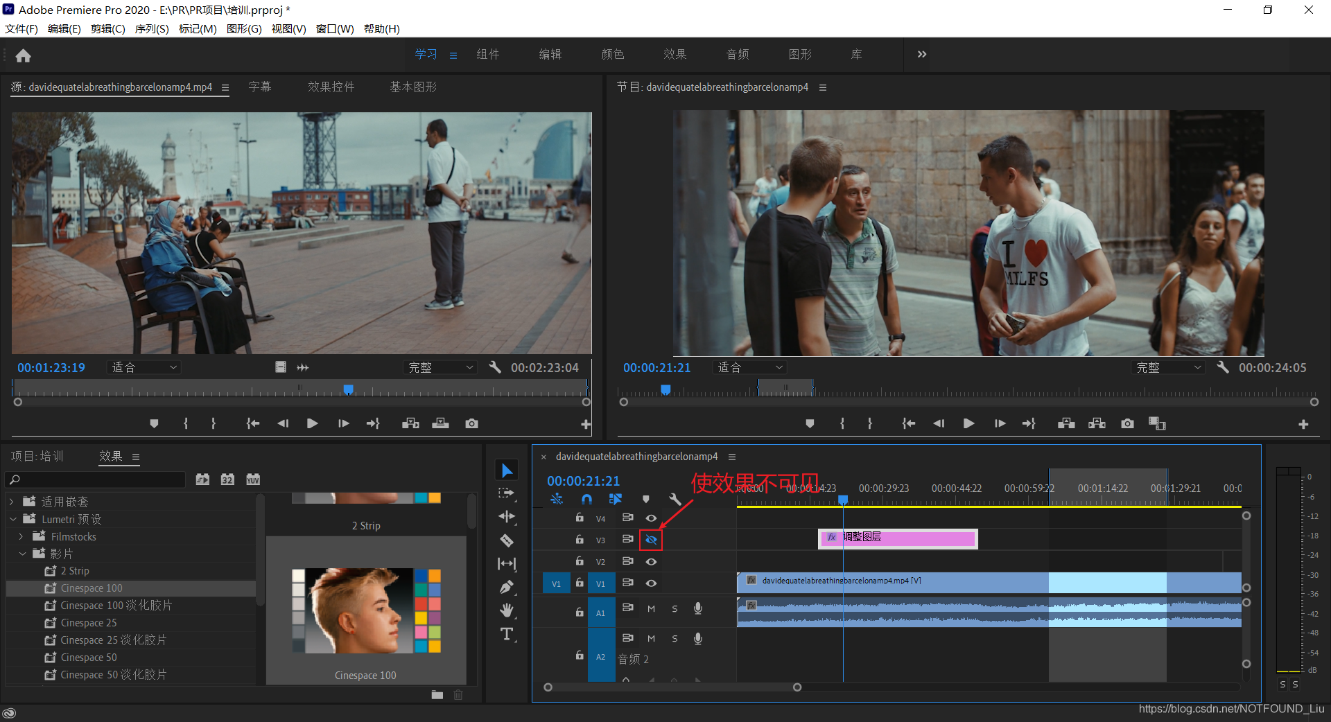Select the Ripple Edit tool

[507, 517]
